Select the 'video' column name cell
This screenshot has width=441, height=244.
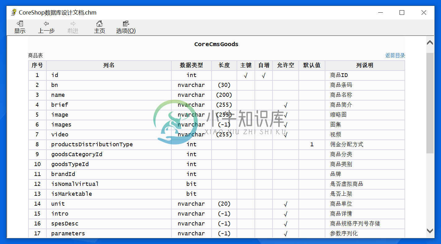tap(109, 135)
